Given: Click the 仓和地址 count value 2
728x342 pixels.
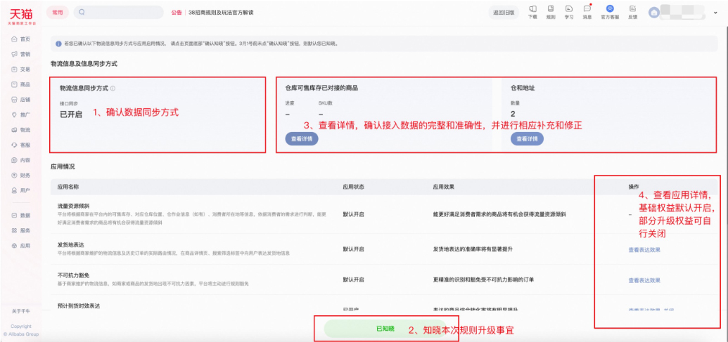Looking at the screenshot, I should [513, 114].
